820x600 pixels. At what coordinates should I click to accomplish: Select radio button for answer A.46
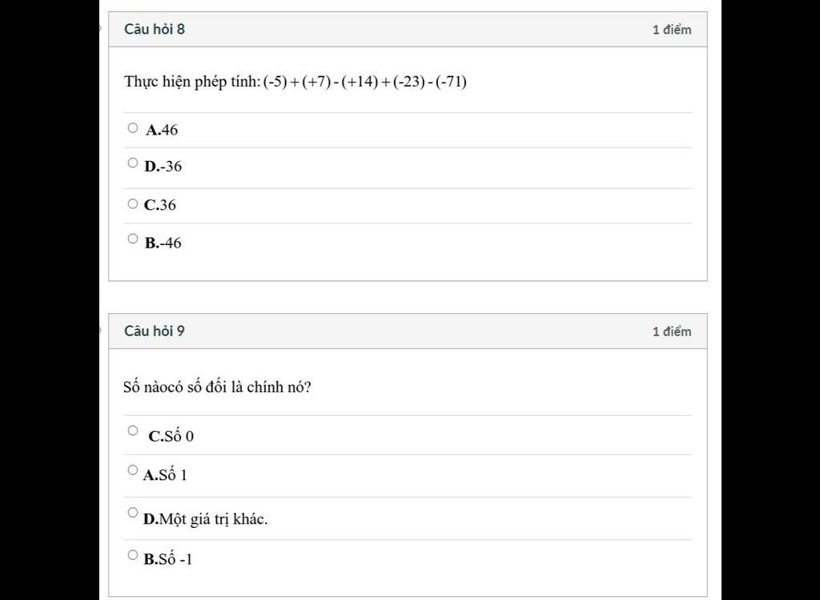(x=133, y=127)
